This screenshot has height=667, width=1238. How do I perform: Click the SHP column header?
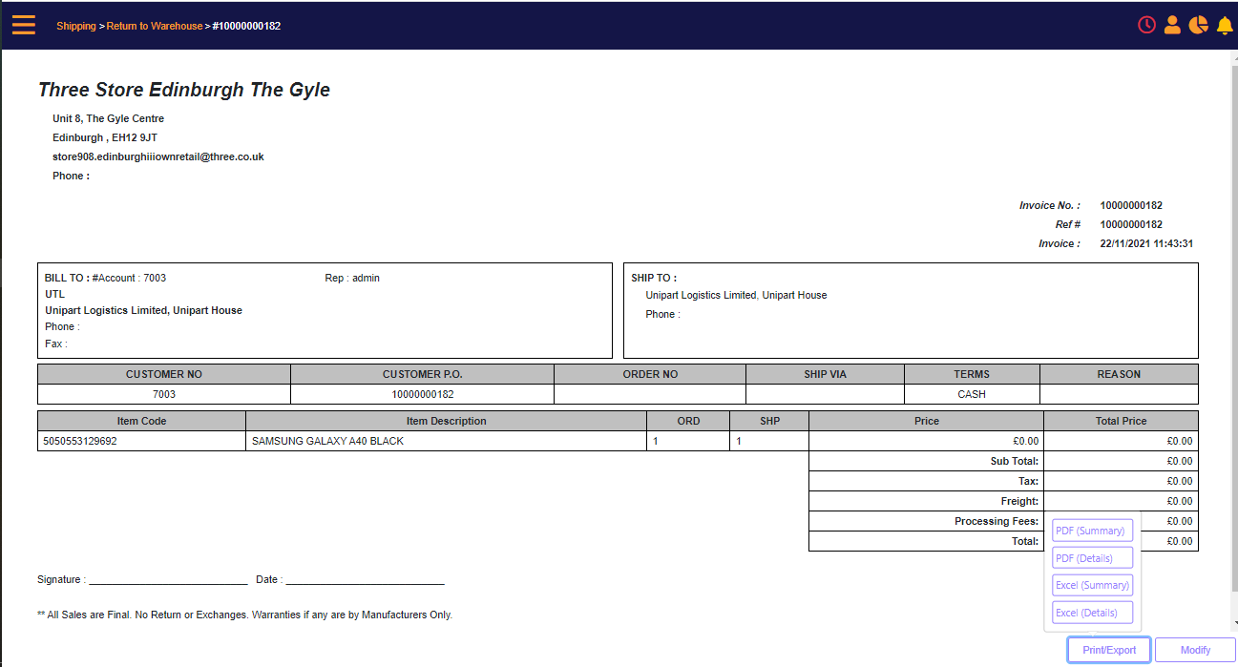pos(769,421)
